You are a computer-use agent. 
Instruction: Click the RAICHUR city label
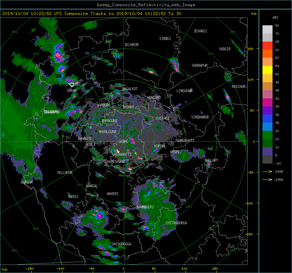[238, 87]
